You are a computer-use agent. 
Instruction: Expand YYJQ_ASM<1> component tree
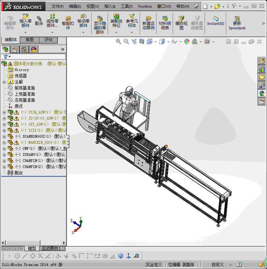point(4,112)
